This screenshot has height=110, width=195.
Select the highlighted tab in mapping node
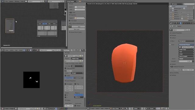44,24
